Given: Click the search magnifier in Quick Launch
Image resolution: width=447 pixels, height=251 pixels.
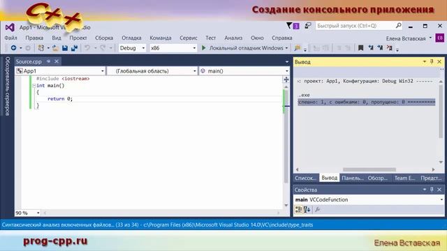Looking at the screenshot, I should click(x=399, y=26).
